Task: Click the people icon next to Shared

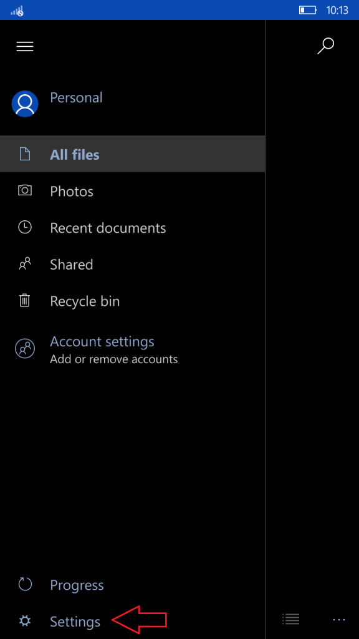Action: tap(25, 264)
